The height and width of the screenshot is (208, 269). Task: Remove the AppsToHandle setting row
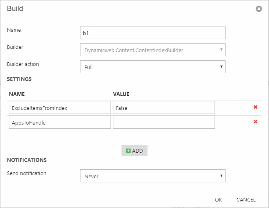tap(256, 122)
